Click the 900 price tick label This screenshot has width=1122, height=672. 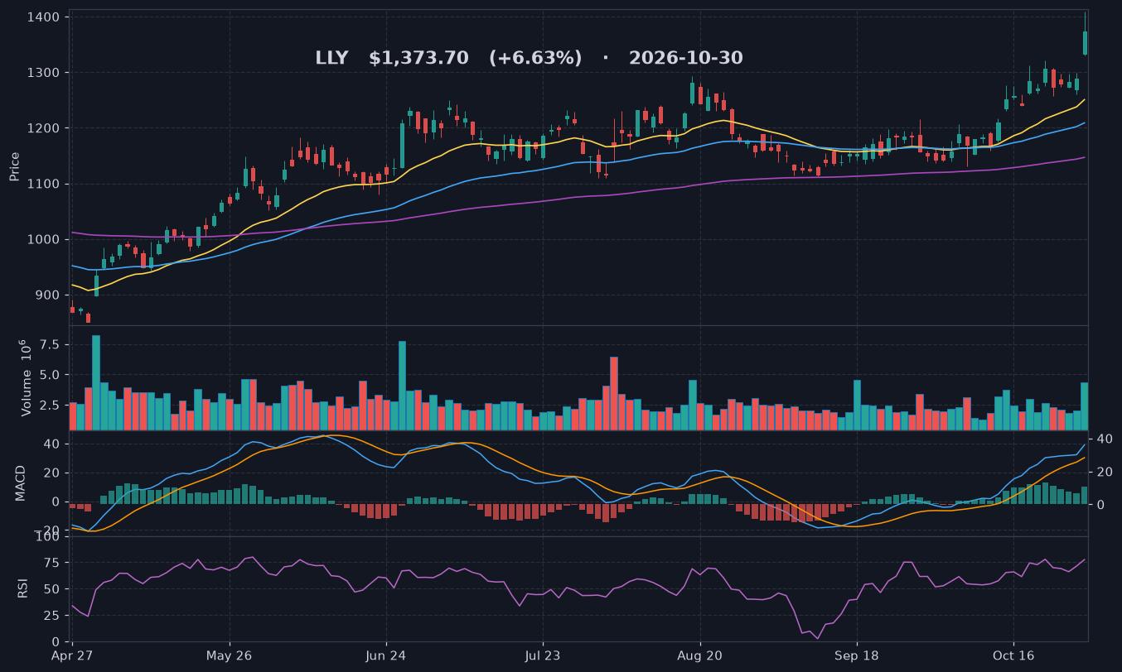[x=46, y=295]
